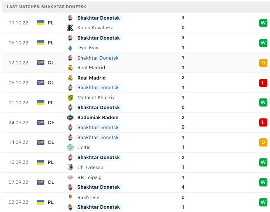
Task: Click the green W badge for 19.10.22 match
Action: tap(263, 23)
